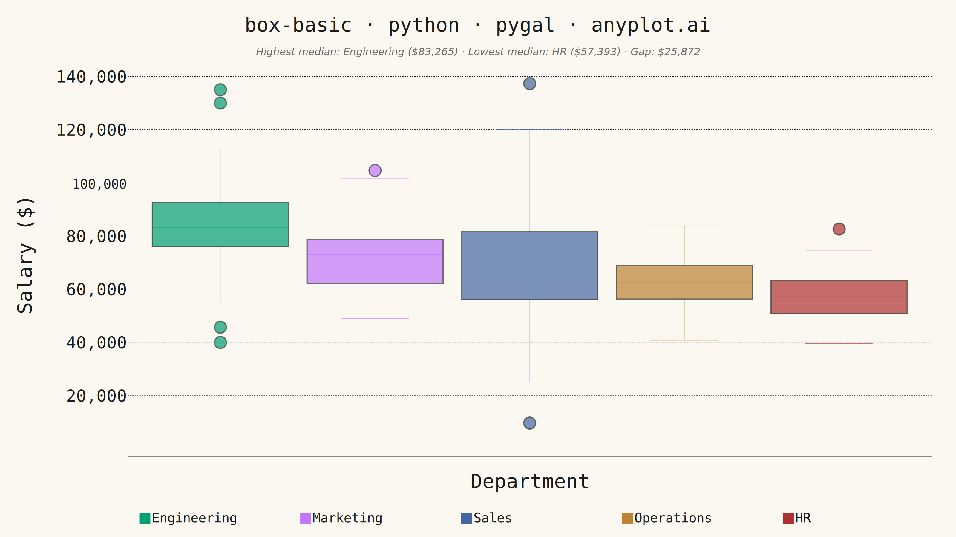Click the HR outlier point
956x537 pixels.
[839, 229]
